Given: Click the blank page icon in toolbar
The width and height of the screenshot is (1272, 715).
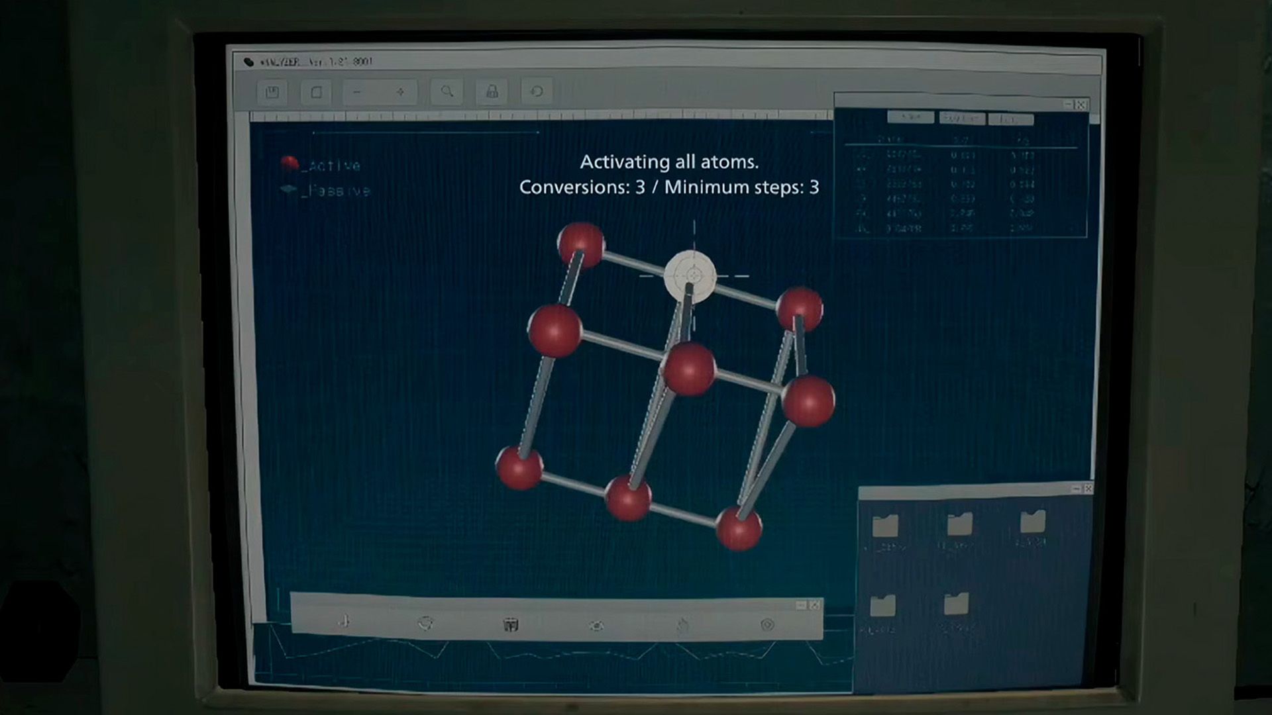Looking at the screenshot, I should click(x=316, y=92).
